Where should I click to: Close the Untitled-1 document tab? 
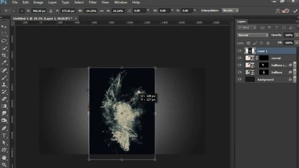tap(76, 19)
